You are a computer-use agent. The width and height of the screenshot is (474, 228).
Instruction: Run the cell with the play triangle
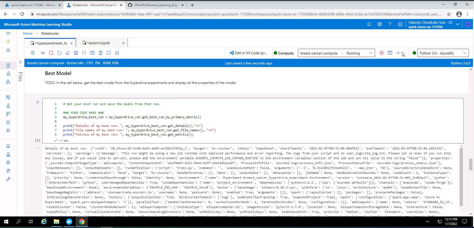point(38,102)
